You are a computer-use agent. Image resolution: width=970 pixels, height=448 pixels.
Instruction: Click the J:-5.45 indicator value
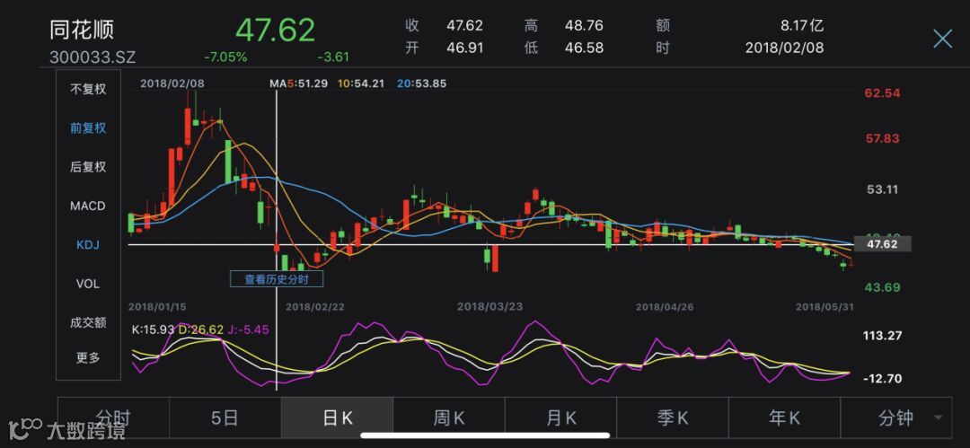(248, 330)
